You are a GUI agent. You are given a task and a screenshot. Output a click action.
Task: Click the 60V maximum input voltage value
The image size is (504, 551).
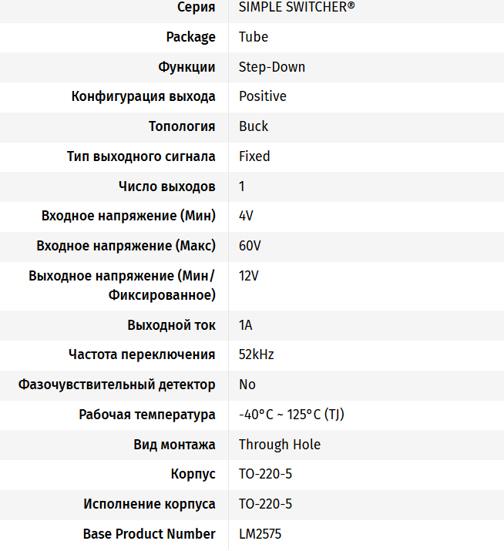pyautogui.click(x=250, y=246)
